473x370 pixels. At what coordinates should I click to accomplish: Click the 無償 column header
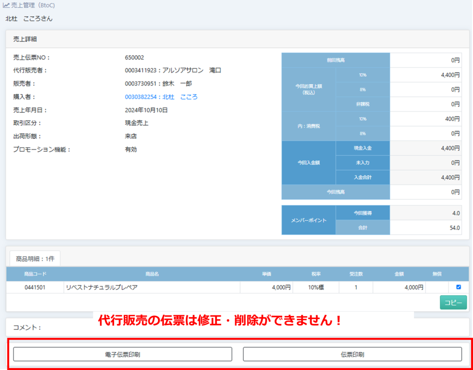[x=437, y=274]
